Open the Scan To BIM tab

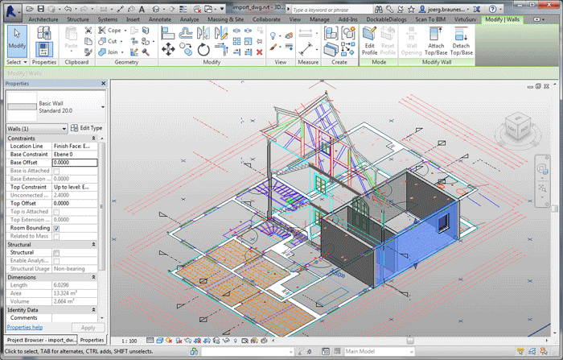click(430, 19)
